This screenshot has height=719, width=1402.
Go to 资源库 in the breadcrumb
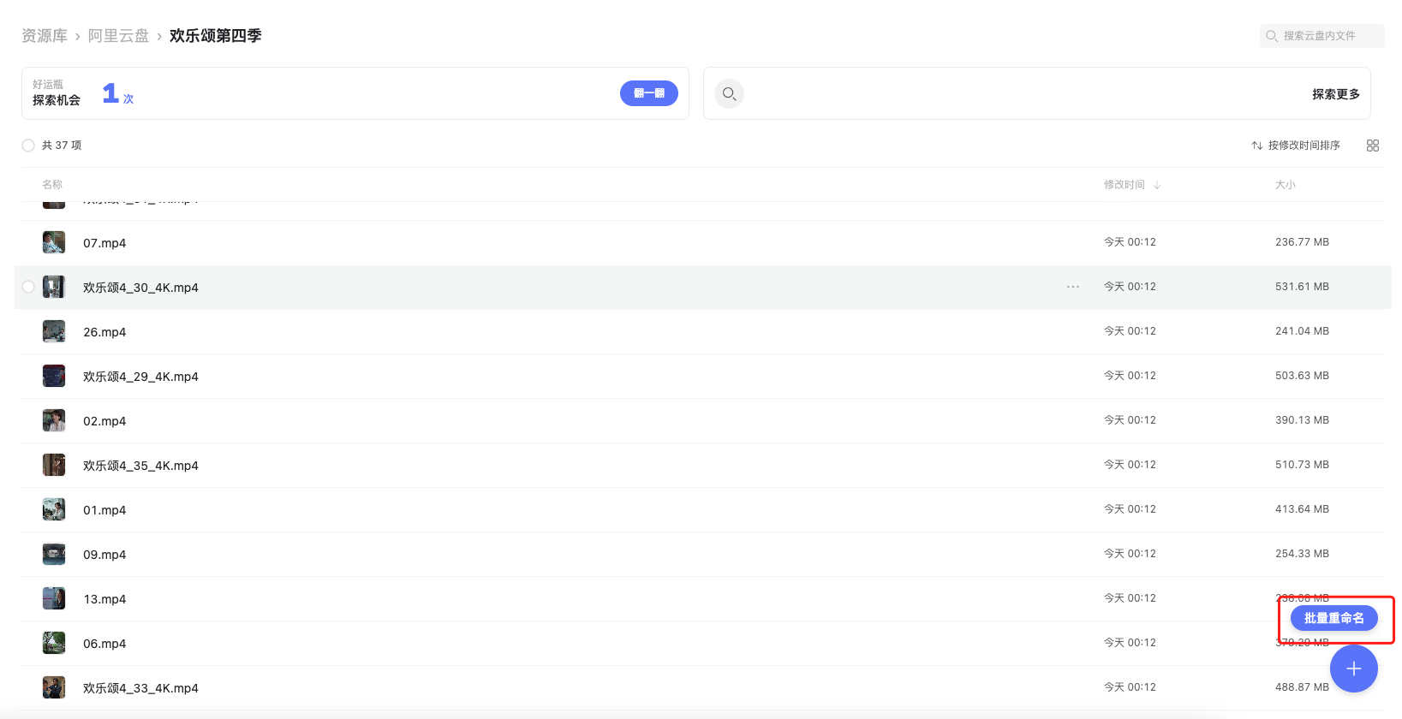(45, 36)
